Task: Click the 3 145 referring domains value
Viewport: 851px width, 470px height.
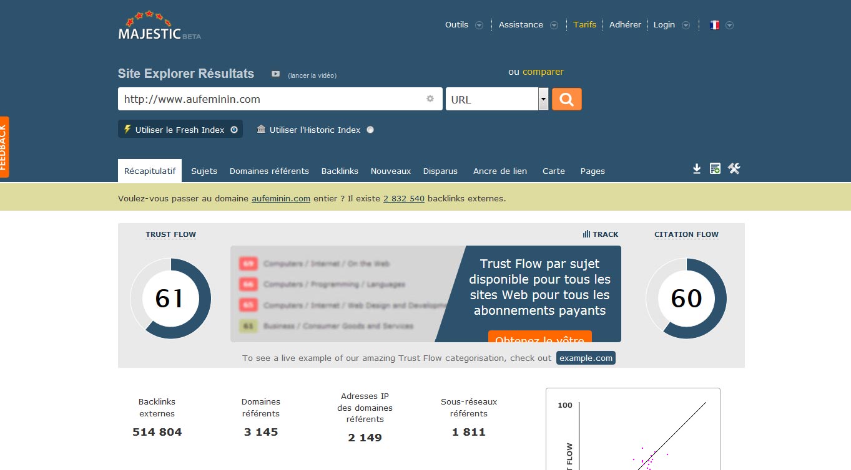Action: tap(261, 432)
